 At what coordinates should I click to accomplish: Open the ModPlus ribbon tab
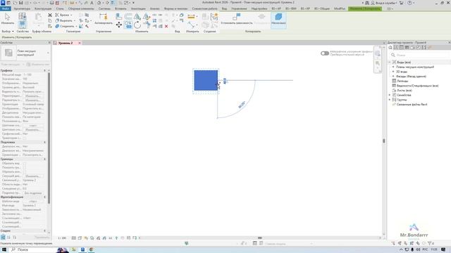click(340, 8)
